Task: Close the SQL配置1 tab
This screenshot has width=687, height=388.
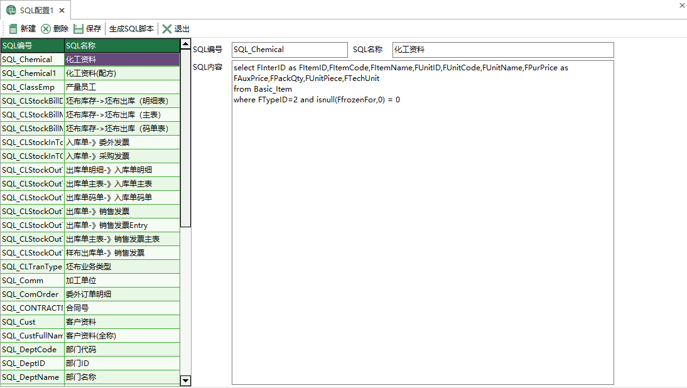Action: click(62, 10)
